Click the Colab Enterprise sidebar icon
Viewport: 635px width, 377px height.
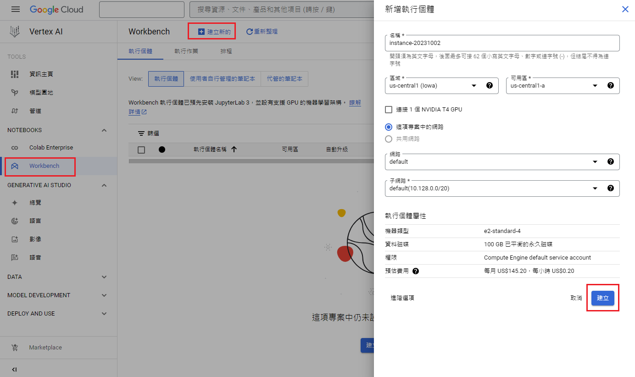[15, 148]
